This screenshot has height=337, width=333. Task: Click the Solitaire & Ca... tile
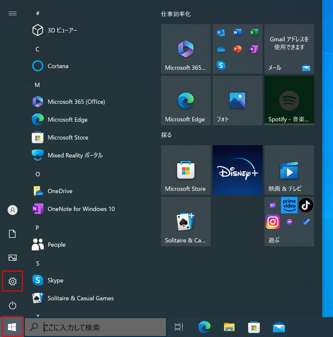[186, 221]
